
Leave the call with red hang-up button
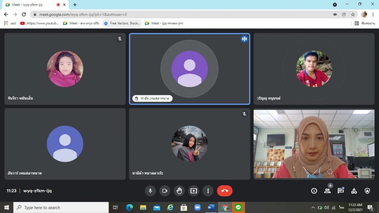tap(225, 191)
